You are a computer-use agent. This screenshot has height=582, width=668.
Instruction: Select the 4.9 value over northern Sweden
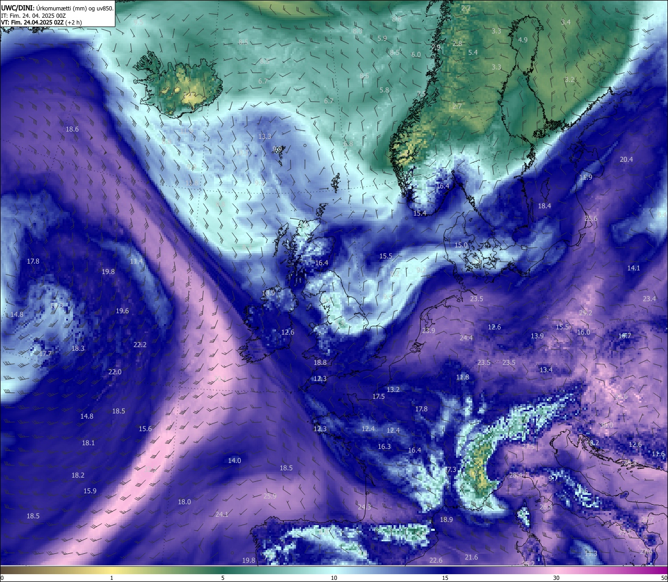point(522,40)
